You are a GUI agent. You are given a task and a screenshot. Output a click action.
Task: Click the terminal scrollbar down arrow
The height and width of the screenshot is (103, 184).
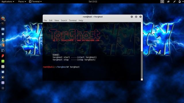(142, 80)
